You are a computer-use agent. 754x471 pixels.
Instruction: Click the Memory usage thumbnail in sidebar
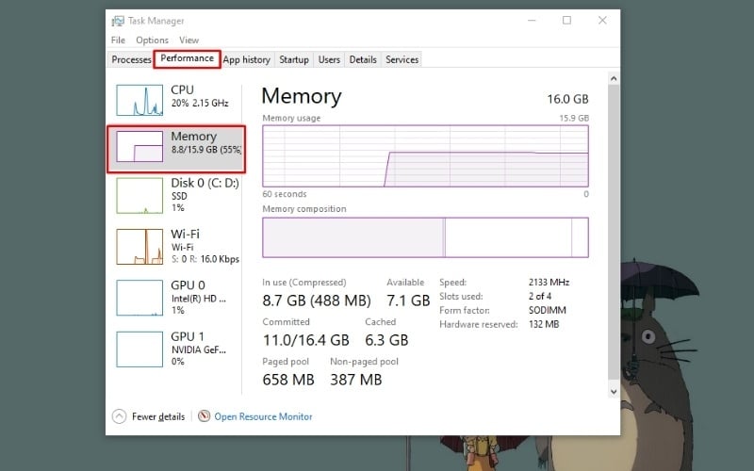pyautogui.click(x=139, y=147)
